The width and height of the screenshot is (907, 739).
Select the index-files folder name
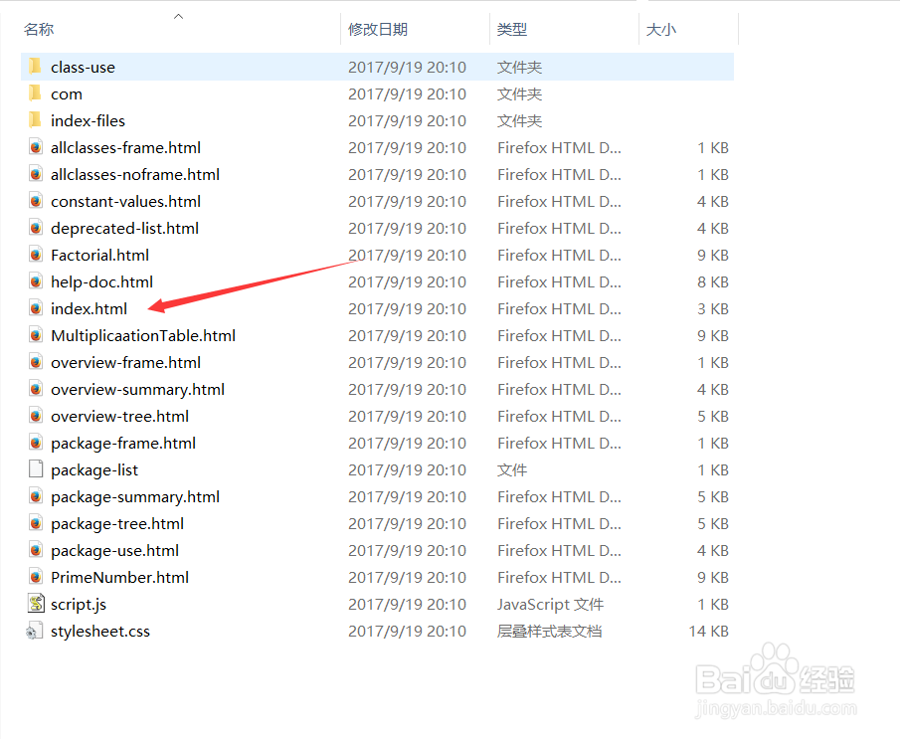point(88,120)
